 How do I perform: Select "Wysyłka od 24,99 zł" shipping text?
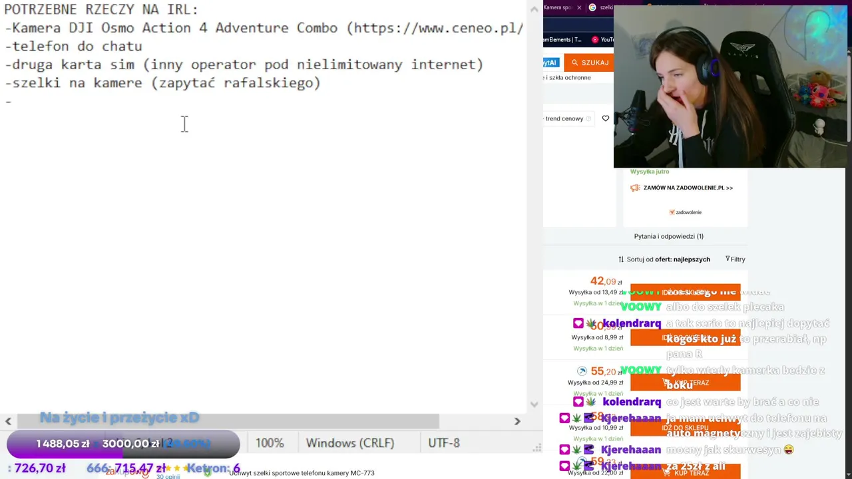595,383
